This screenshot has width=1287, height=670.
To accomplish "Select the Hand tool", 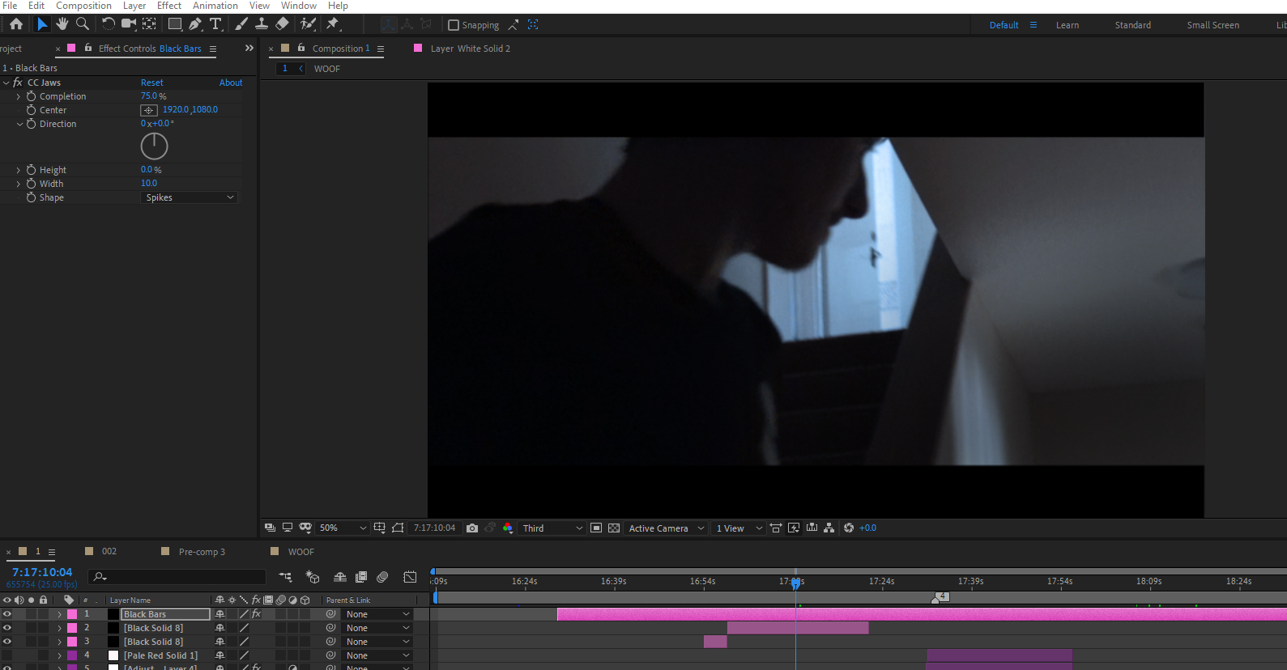I will click(62, 24).
